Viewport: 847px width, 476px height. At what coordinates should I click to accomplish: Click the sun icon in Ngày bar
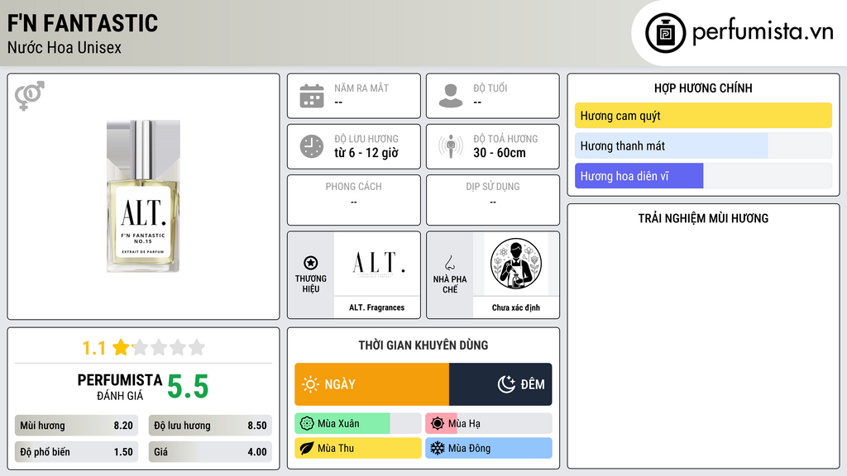[x=310, y=384]
